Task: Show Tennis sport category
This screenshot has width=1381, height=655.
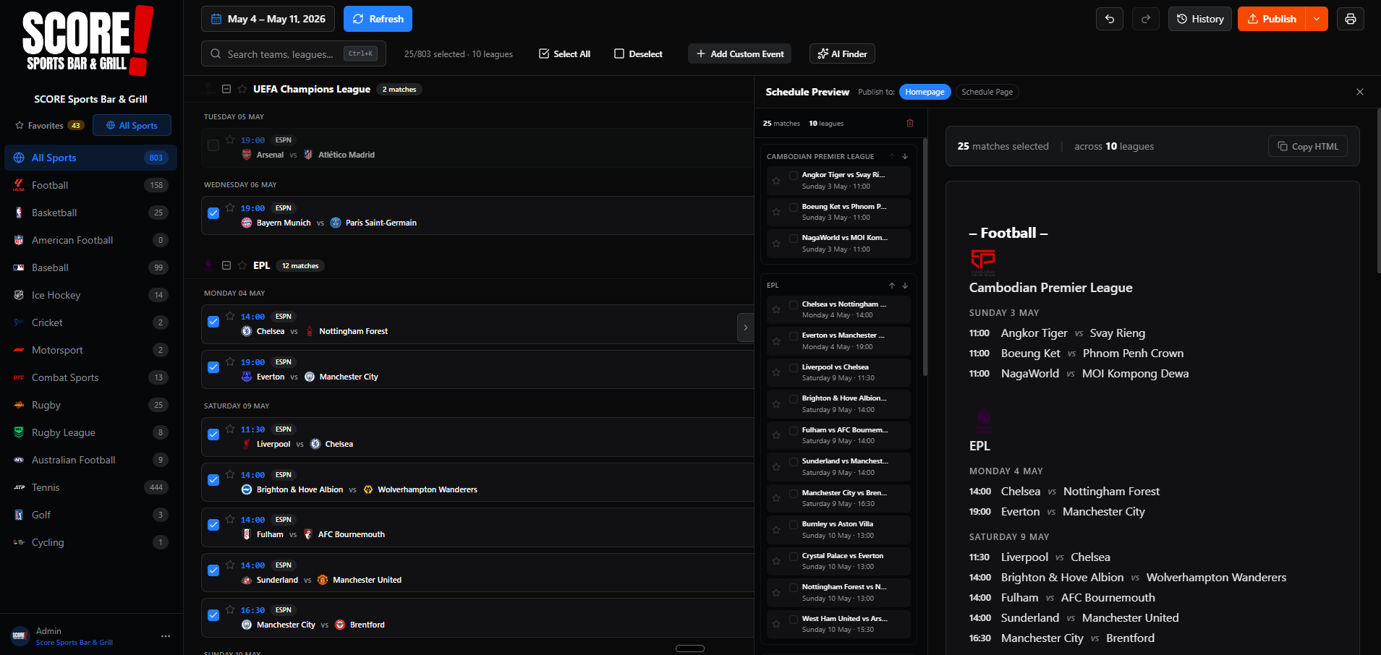Action: pyautogui.click(x=90, y=487)
